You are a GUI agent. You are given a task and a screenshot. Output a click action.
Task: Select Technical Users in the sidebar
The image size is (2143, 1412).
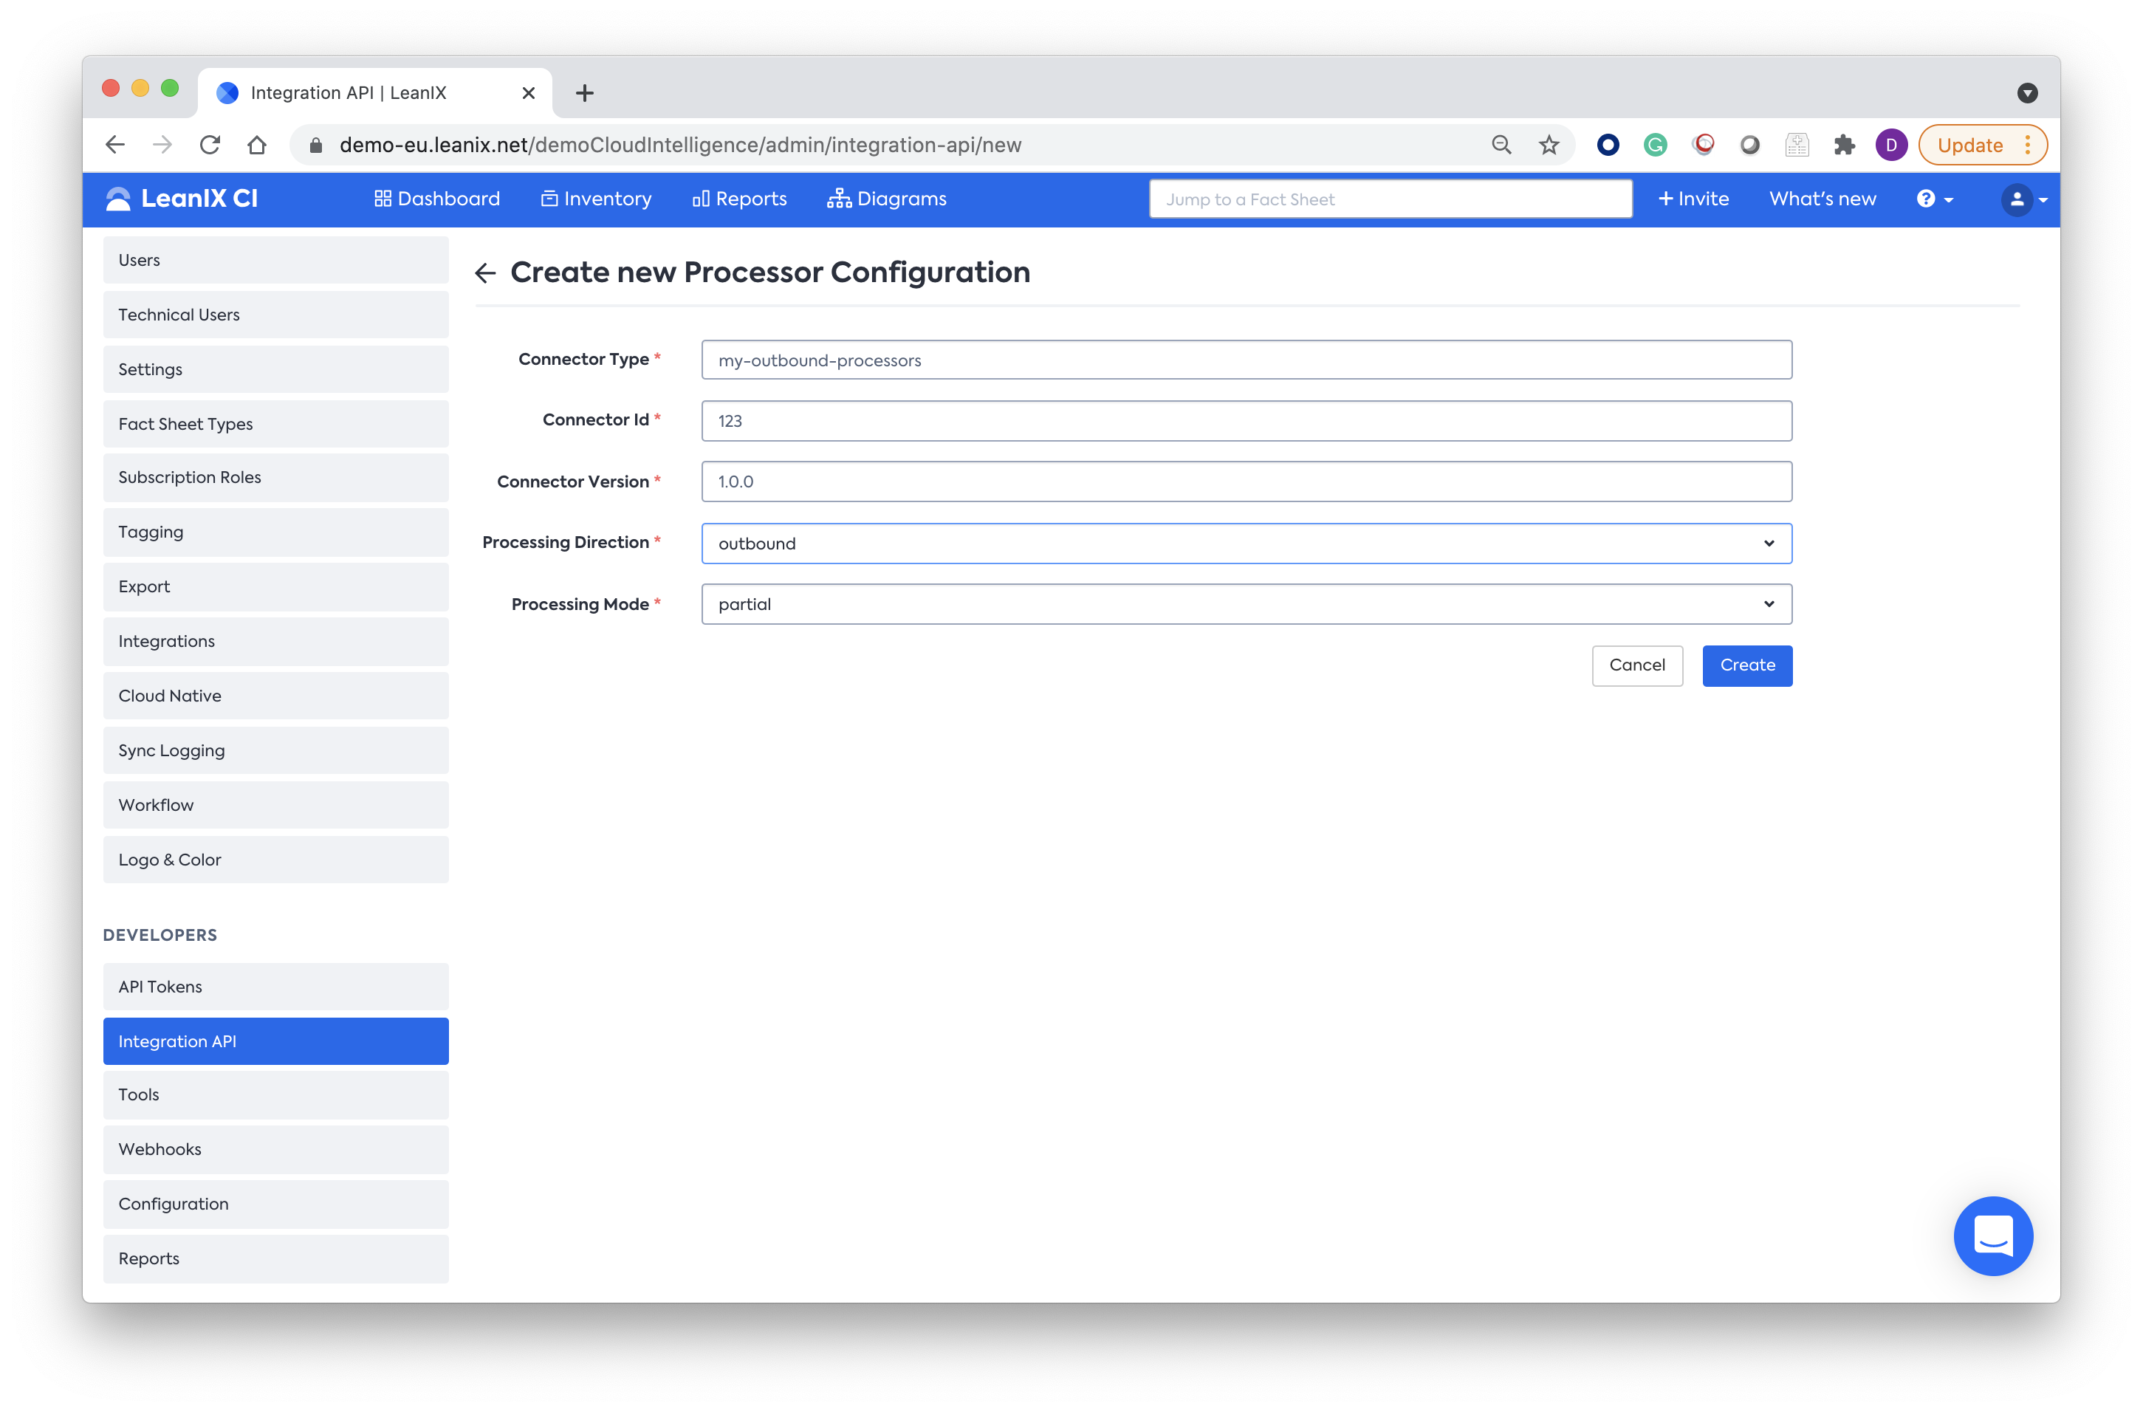click(275, 315)
